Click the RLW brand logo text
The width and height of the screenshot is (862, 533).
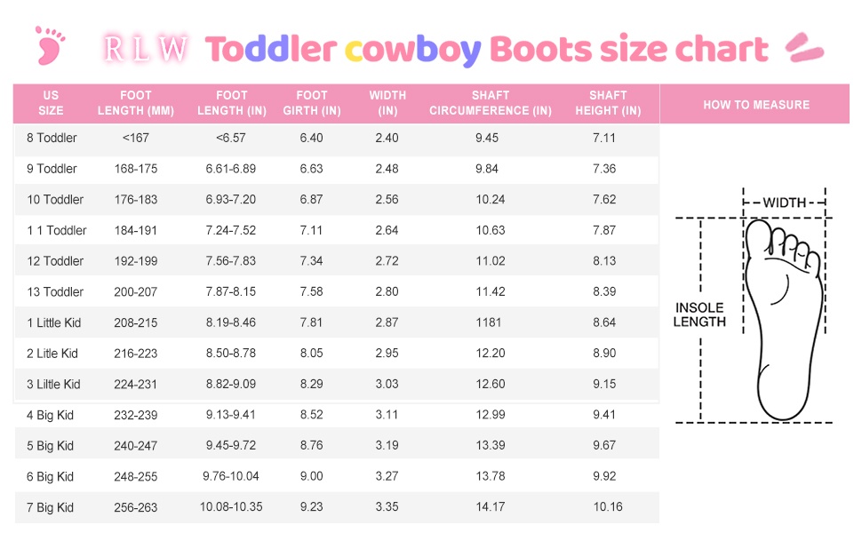coord(147,49)
